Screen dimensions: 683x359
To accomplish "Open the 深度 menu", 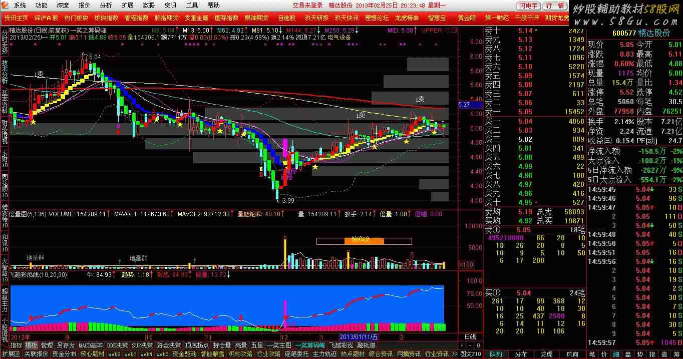I will (63, 6).
